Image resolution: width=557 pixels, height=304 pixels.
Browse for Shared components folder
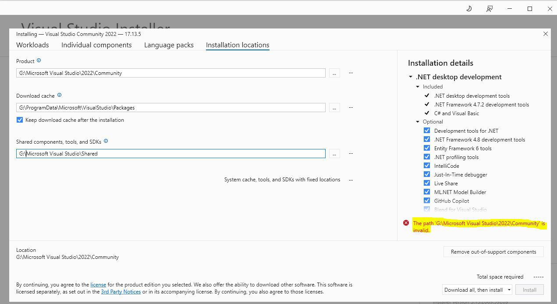click(x=334, y=154)
